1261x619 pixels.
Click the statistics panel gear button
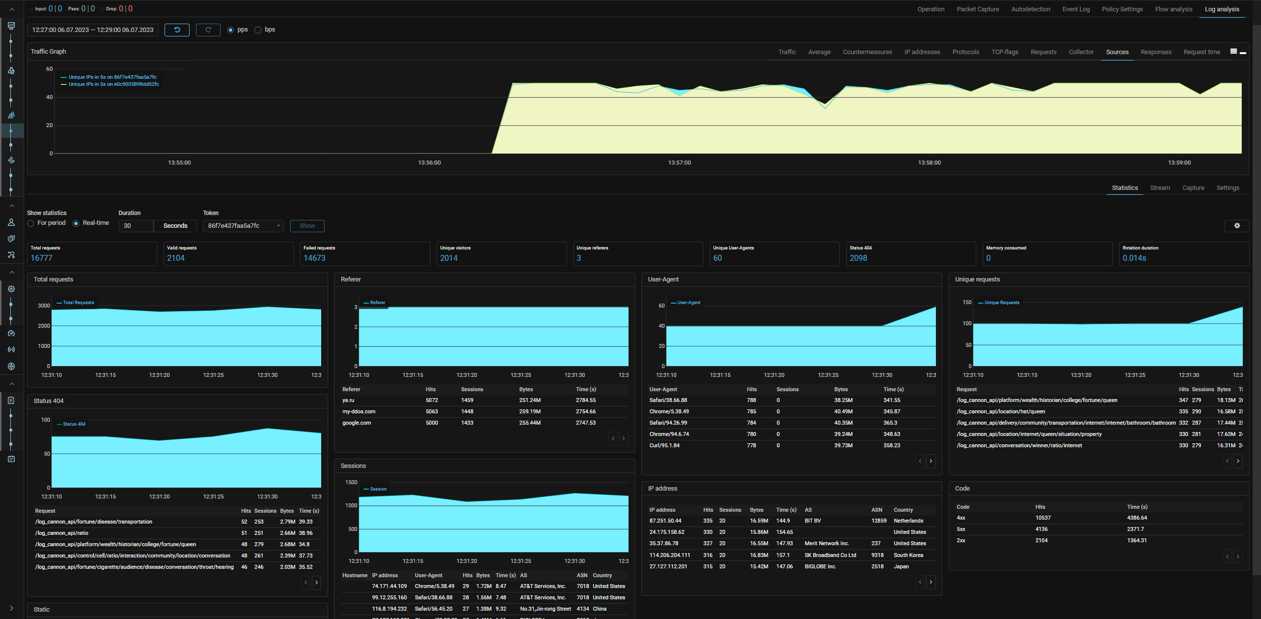[1236, 226]
